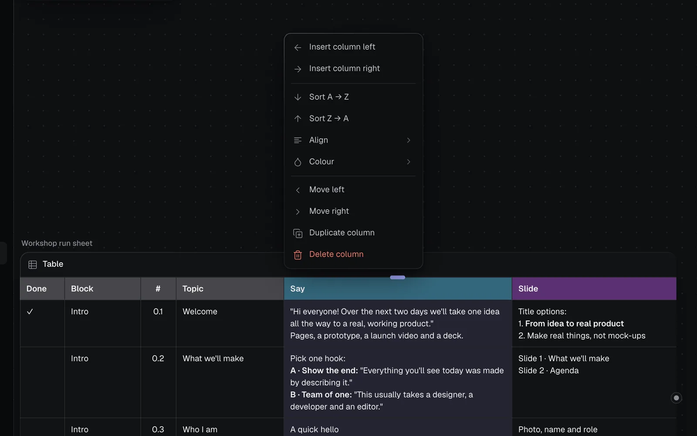697x436 pixels.
Task: Click the 0.3 number cell
Action: coord(158,427)
